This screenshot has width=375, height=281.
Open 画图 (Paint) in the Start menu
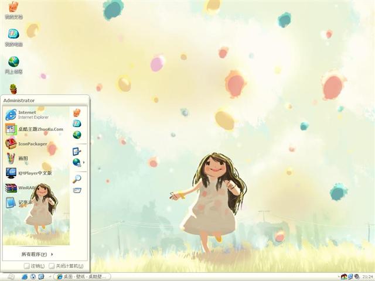23,158
